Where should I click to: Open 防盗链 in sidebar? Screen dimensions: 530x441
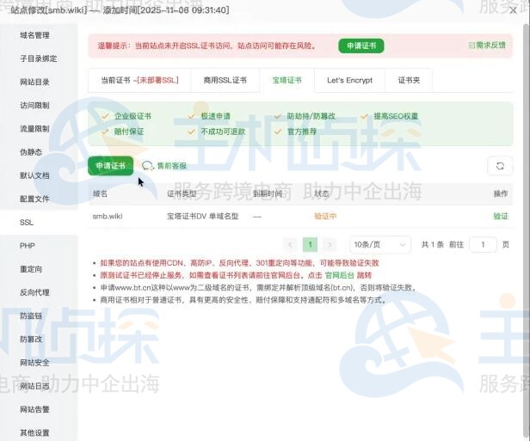click(31, 315)
